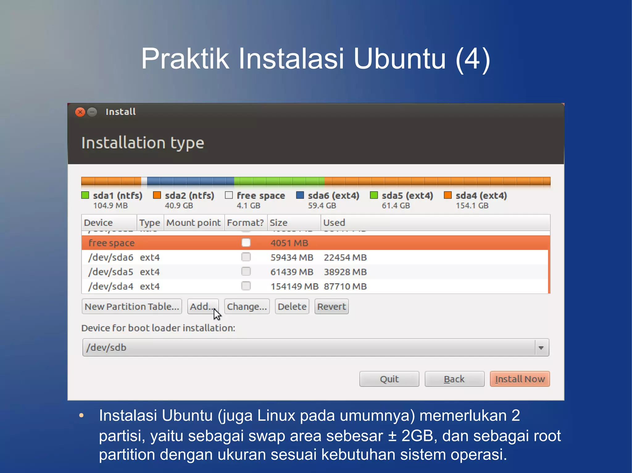Select the /dev/sda5 partition row
This screenshot has height=473, width=632.
pyautogui.click(x=315, y=272)
